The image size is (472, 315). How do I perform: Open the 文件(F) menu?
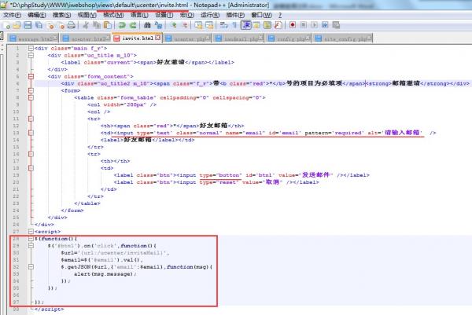(12, 15)
